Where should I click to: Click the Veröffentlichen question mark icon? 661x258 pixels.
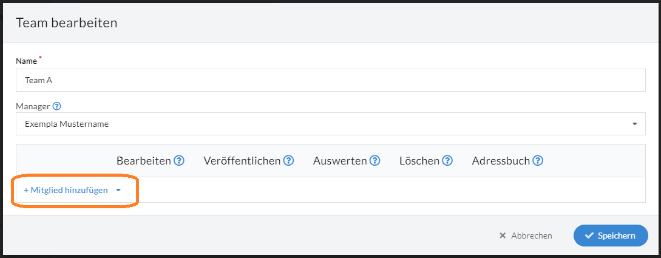pos(288,161)
